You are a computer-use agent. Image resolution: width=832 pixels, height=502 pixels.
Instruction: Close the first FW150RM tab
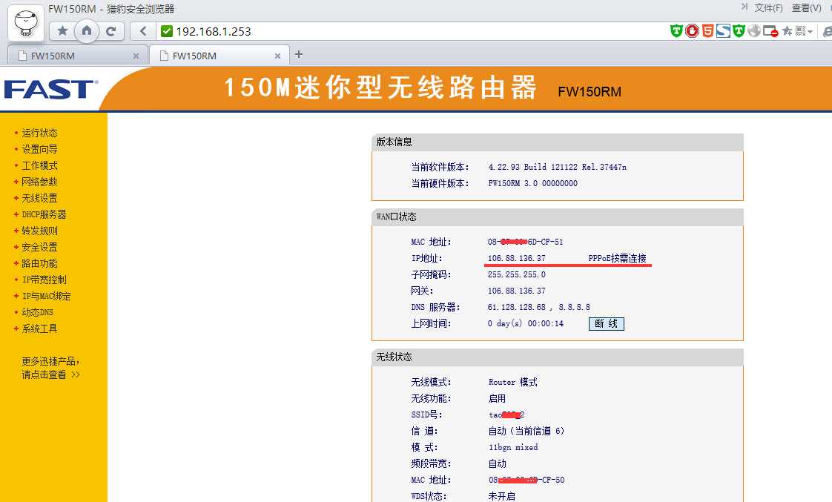tap(136, 56)
